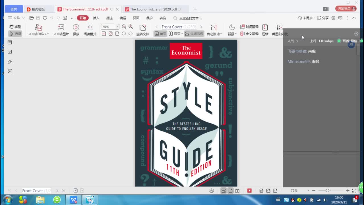Click the zoom slider minus button
Viewport: 364px width, 205px height.
pyautogui.click(x=314, y=190)
